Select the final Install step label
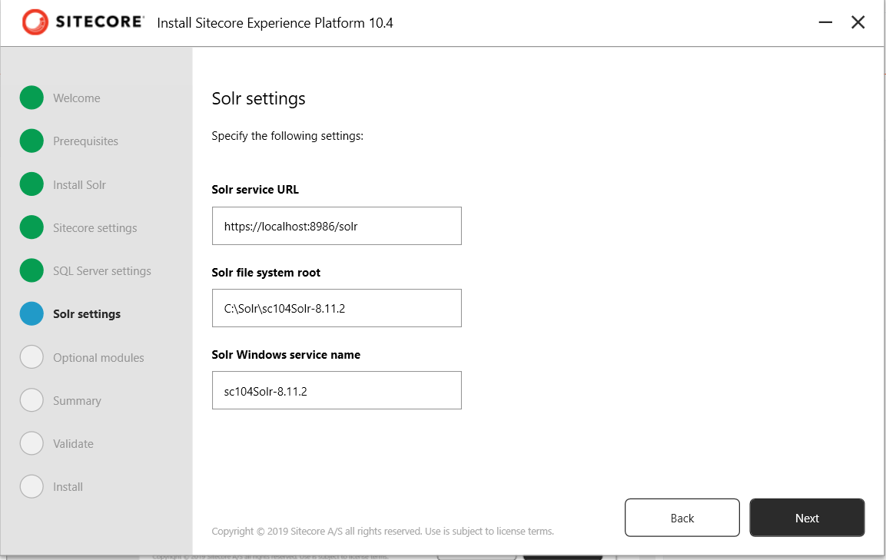The height and width of the screenshot is (560, 886). [68, 487]
